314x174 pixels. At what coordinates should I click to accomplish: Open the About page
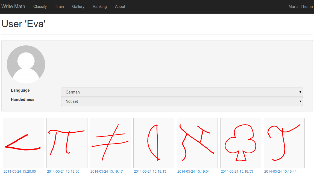pyautogui.click(x=120, y=7)
